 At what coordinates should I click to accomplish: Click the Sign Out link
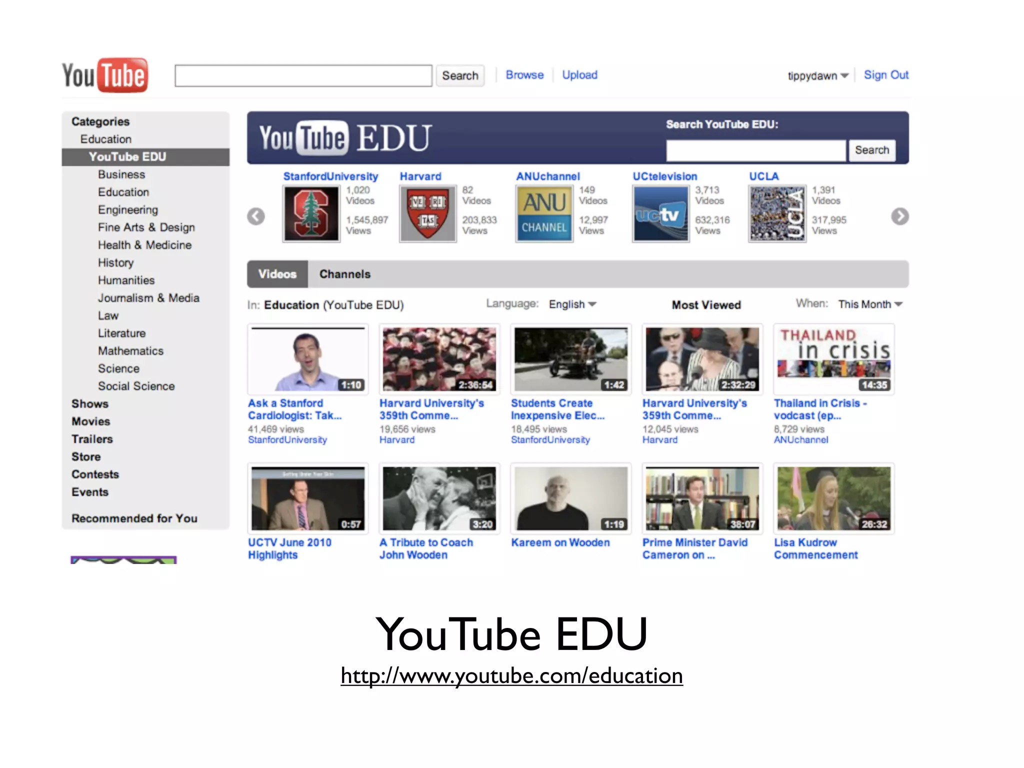tap(886, 75)
